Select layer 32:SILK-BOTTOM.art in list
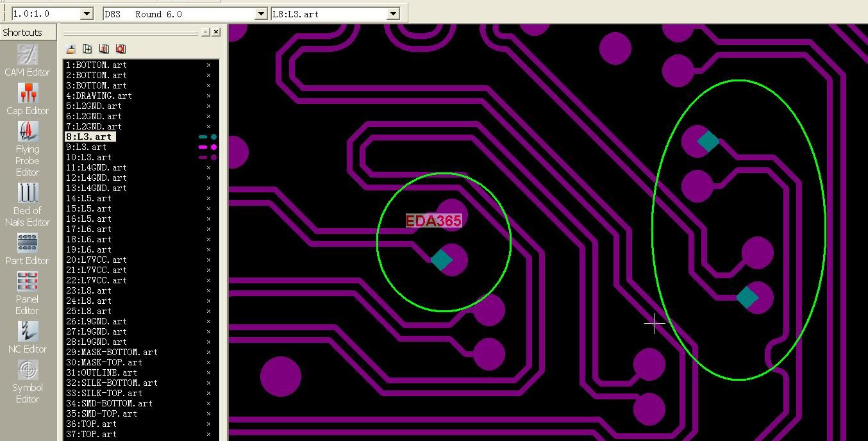Image resolution: width=868 pixels, height=441 pixels. pos(112,383)
